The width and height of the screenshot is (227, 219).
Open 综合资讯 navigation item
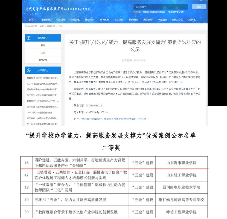[75, 20]
